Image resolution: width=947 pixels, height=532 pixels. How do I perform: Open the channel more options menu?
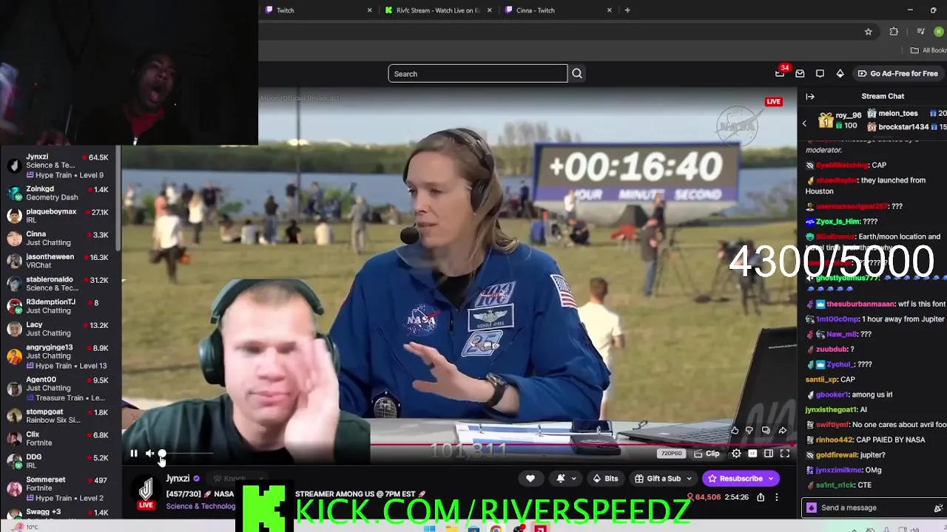click(x=776, y=498)
